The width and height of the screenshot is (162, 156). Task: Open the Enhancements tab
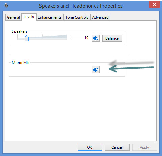tap(50, 17)
